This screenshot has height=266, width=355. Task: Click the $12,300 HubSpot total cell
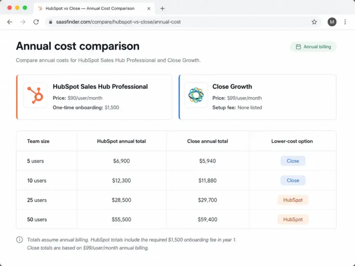click(121, 180)
